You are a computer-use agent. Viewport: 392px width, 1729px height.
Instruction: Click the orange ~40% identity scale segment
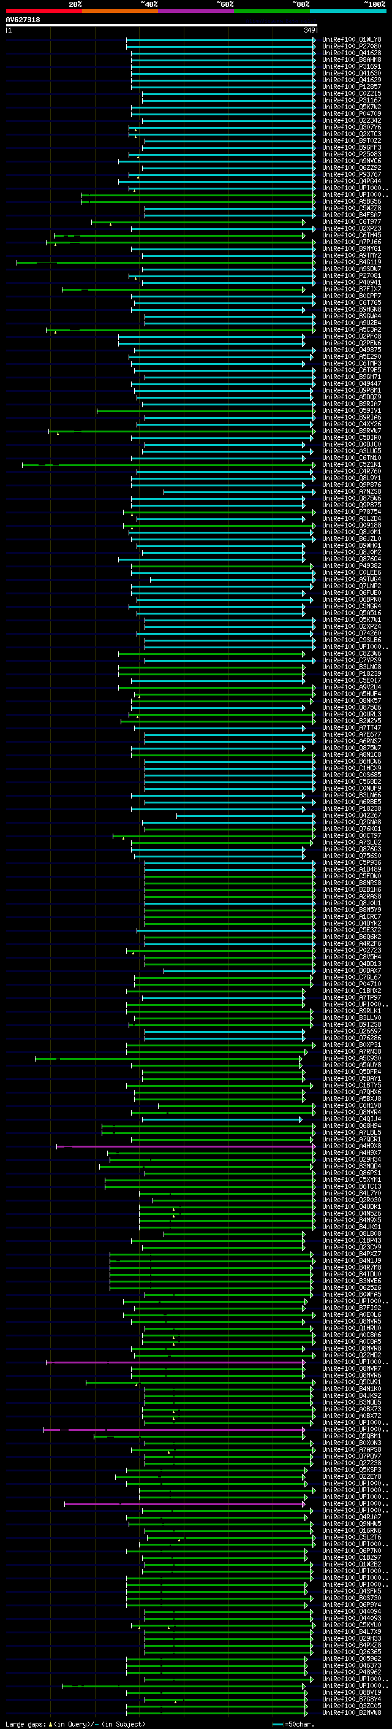point(120,11)
